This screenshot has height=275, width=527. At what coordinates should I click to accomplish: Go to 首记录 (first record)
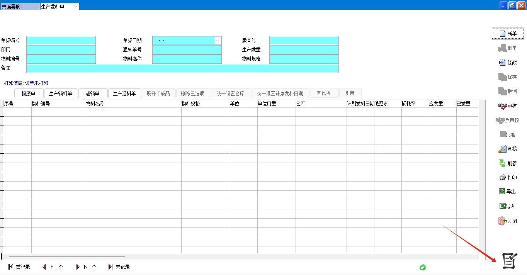pos(19,267)
